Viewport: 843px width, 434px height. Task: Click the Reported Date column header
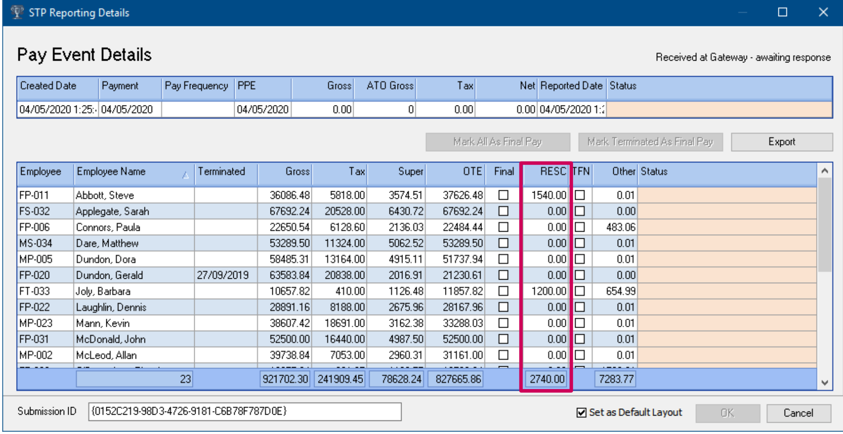click(572, 88)
